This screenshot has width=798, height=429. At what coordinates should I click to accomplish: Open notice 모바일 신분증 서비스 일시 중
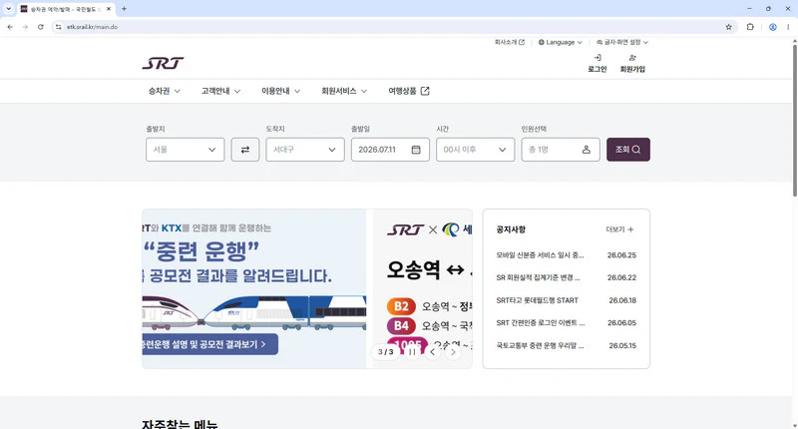(540, 255)
